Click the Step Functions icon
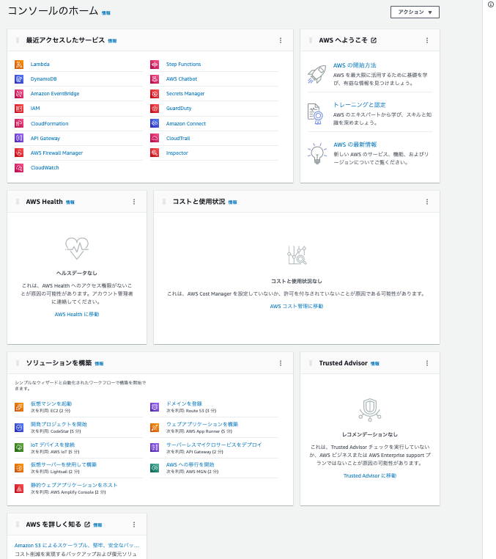Viewport: 496px width, 559px height. coord(155,64)
